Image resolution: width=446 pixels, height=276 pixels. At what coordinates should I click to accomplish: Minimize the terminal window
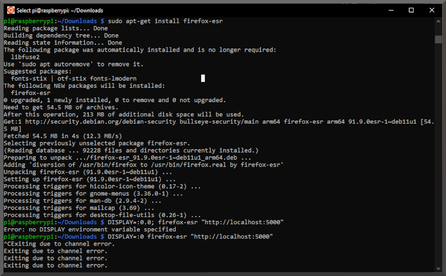pos(386,10)
